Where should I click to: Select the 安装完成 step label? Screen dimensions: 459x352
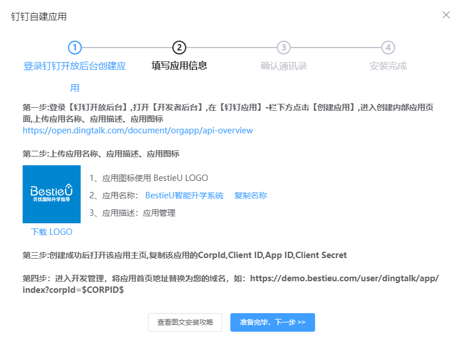(388, 66)
